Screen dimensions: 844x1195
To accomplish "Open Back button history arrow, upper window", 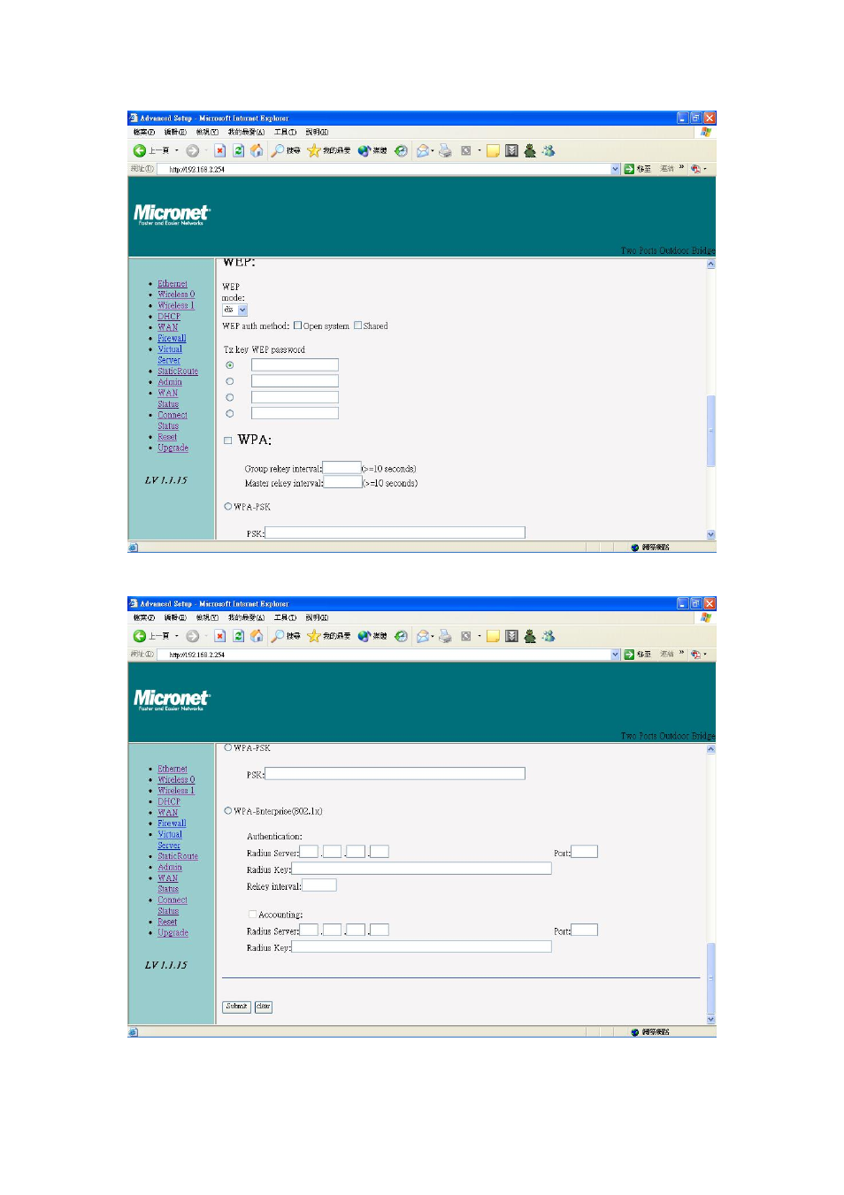I will coord(176,151).
